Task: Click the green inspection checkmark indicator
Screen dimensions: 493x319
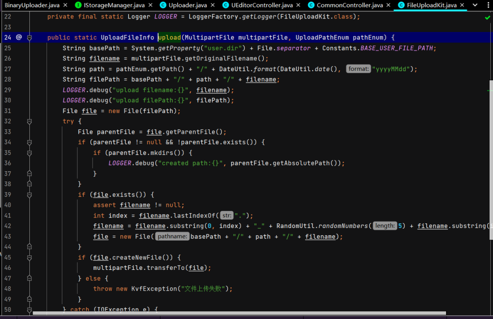Action: (x=488, y=17)
